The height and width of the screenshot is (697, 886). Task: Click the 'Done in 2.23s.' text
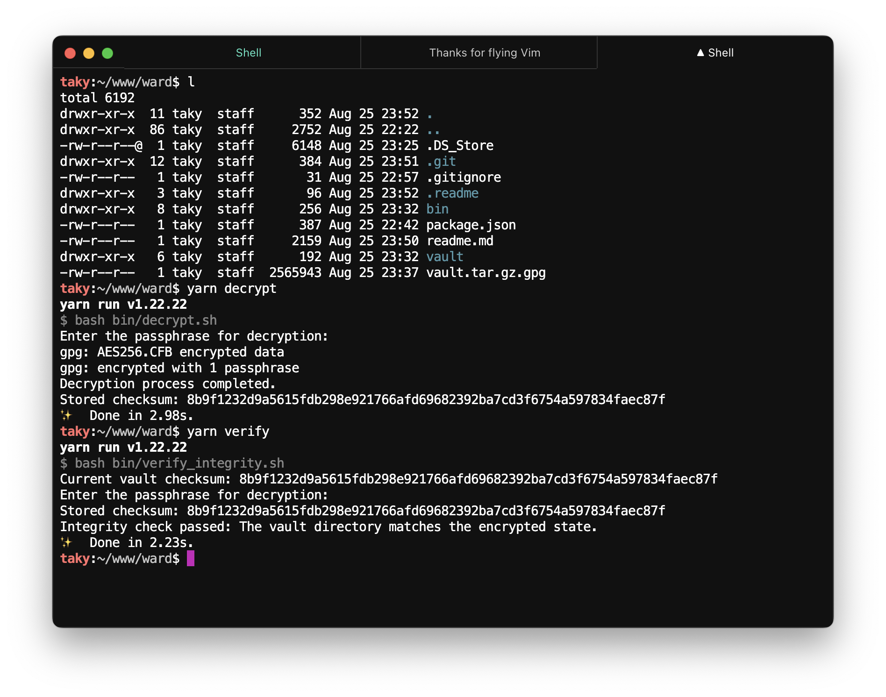point(142,542)
